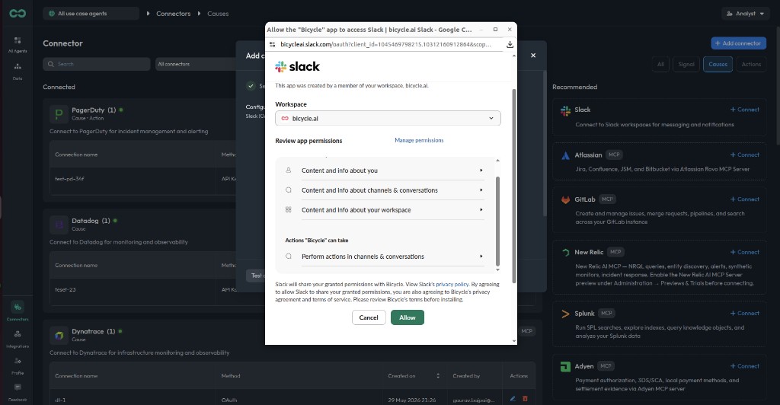Click the search magnifier icon in Connector search
This screenshot has width=780, height=405.
[51, 64]
